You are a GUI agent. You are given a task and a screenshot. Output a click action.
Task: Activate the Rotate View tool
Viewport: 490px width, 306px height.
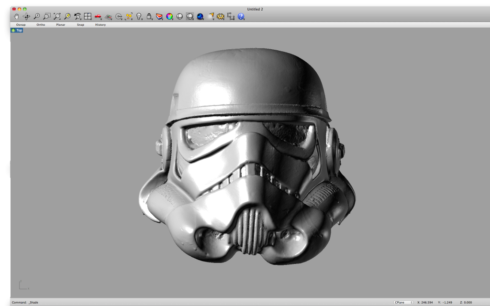(27, 17)
